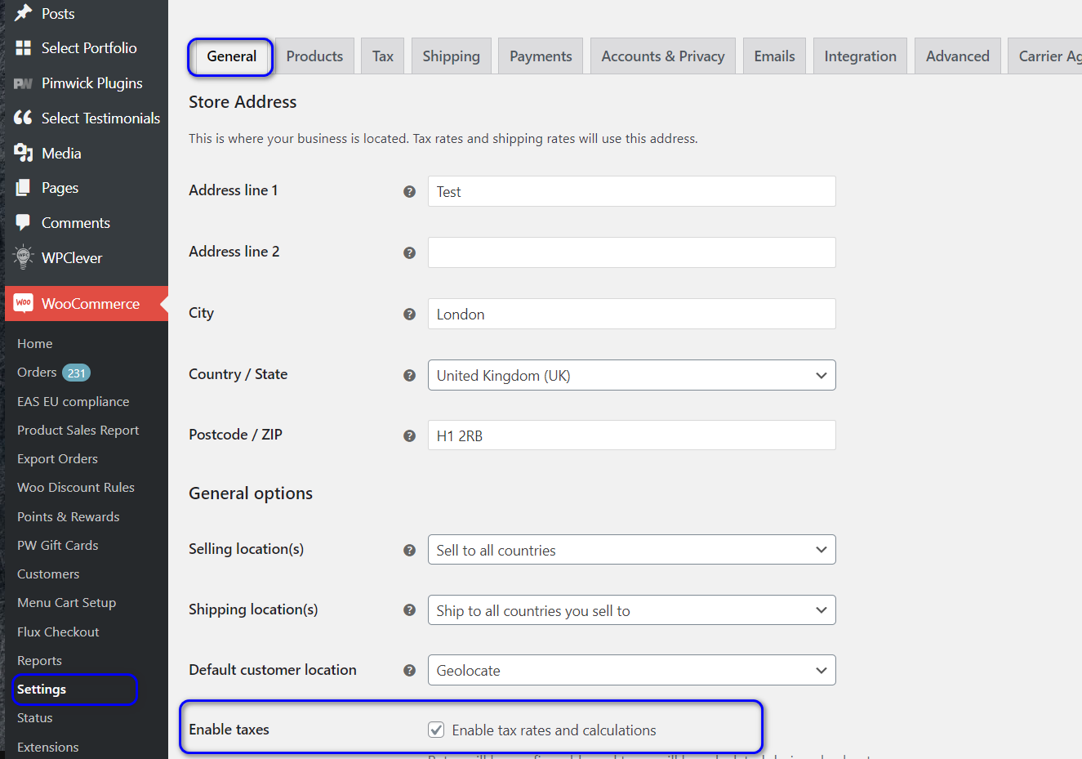This screenshot has width=1082, height=759.
Task: Click the help icon next to City
Action: (x=409, y=315)
